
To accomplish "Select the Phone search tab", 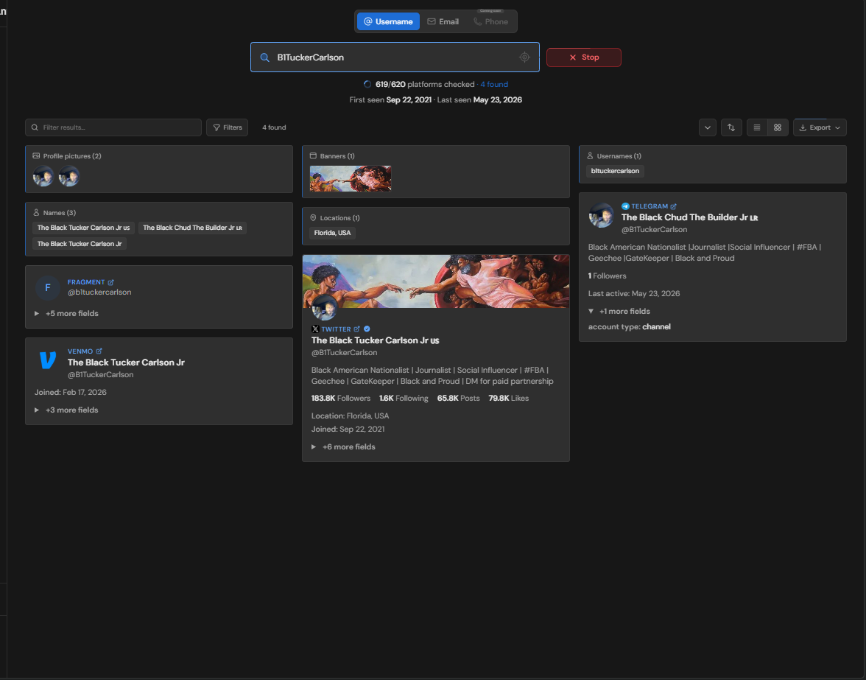I will pyautogui.click(x=491, y=21).
